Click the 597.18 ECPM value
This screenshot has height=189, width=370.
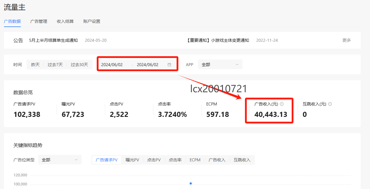[218, 114]
